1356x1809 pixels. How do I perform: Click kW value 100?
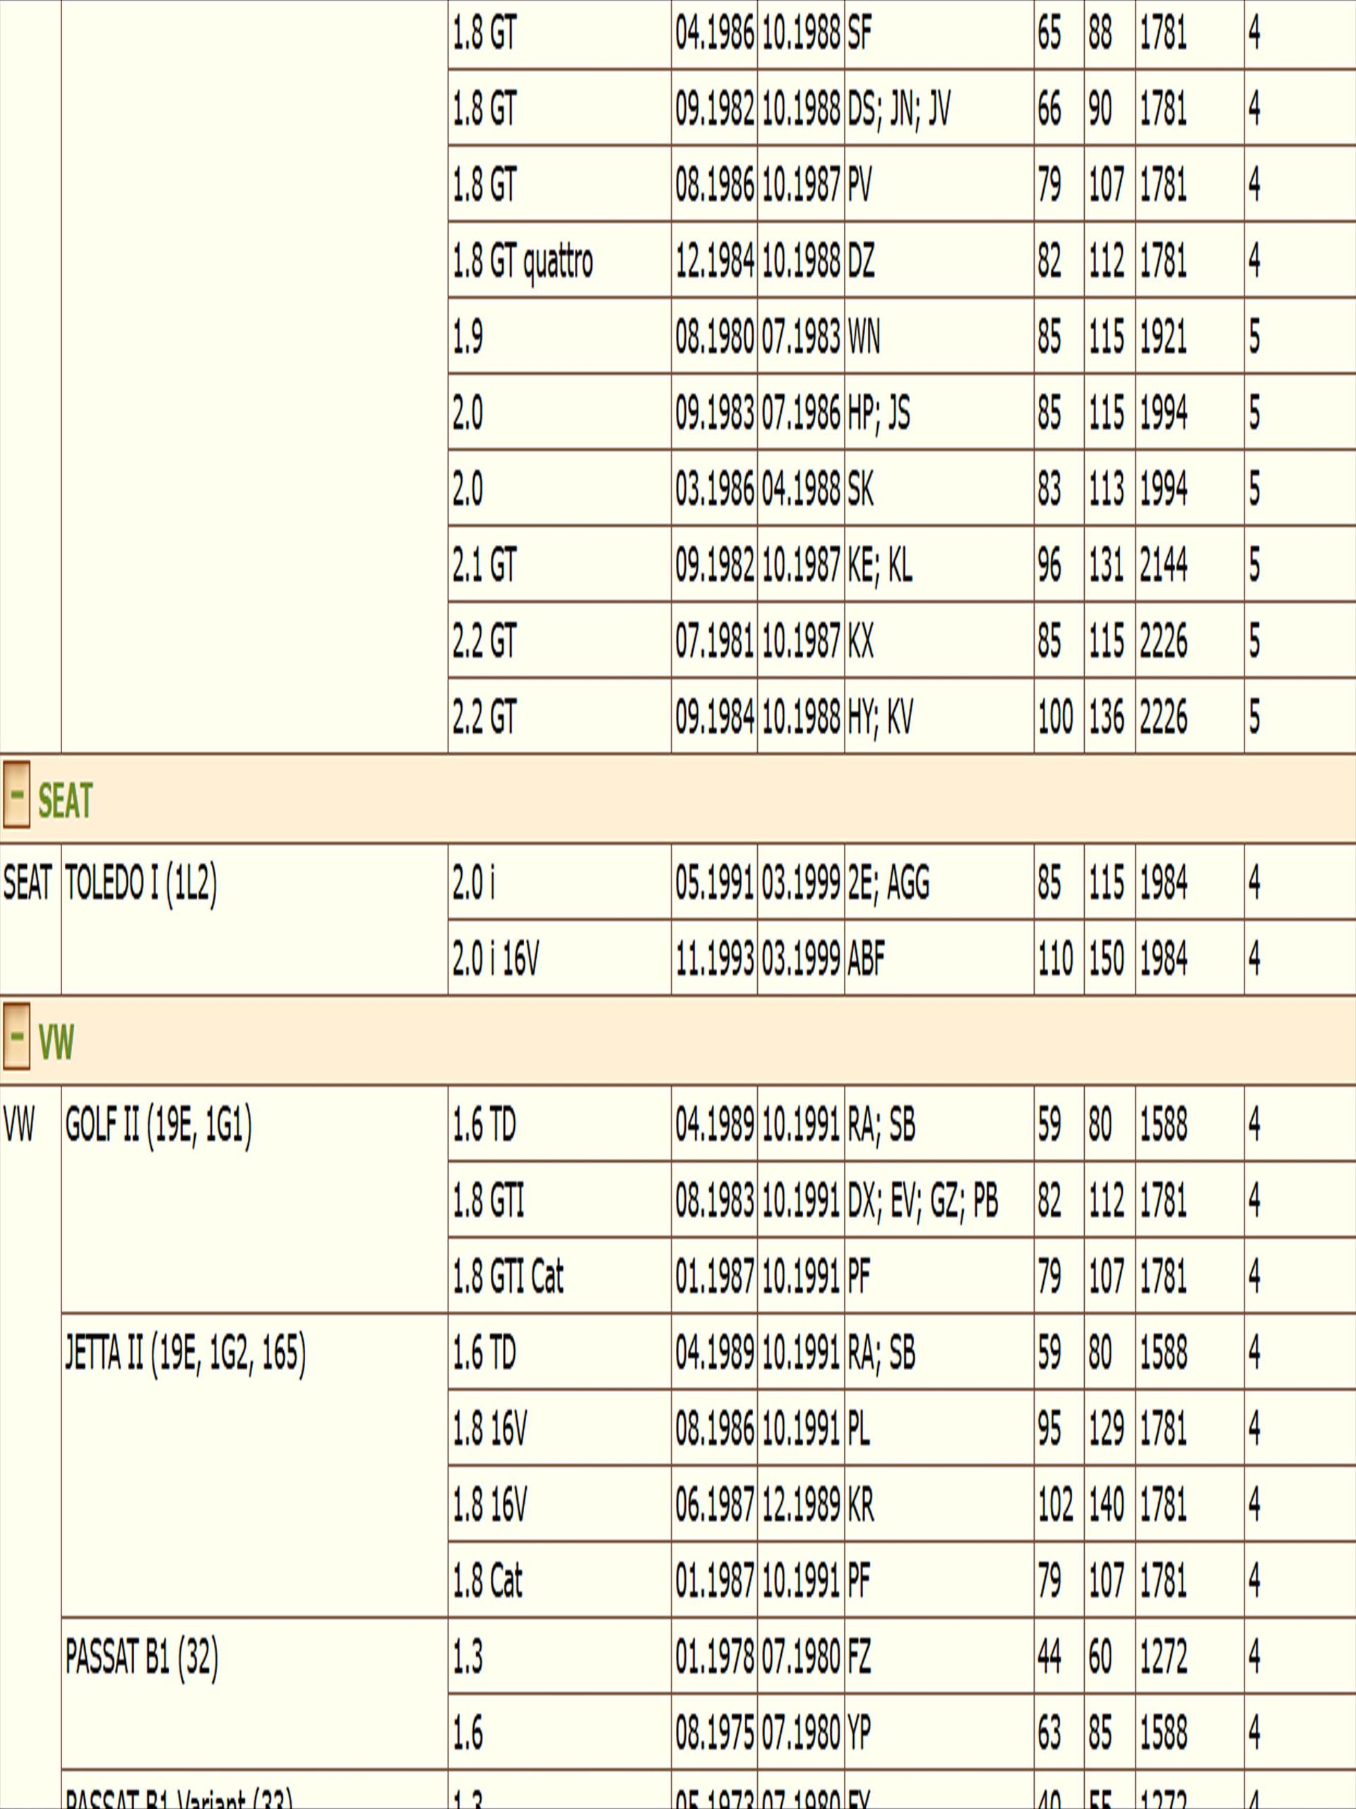click(x=1059, y=717)
